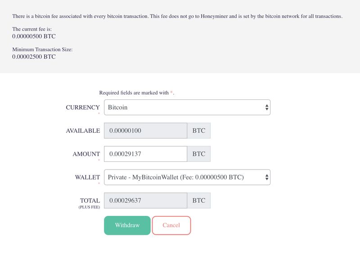Screen dimensions: 360x255
Task: Click the current fee value 0.00000500 BTC
Action: [x=34, y=36]
